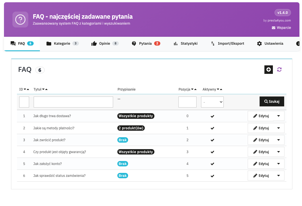Open the Aktywny filter dropdown
This screenshot has width=302, height=206.
tap(212, 102)
